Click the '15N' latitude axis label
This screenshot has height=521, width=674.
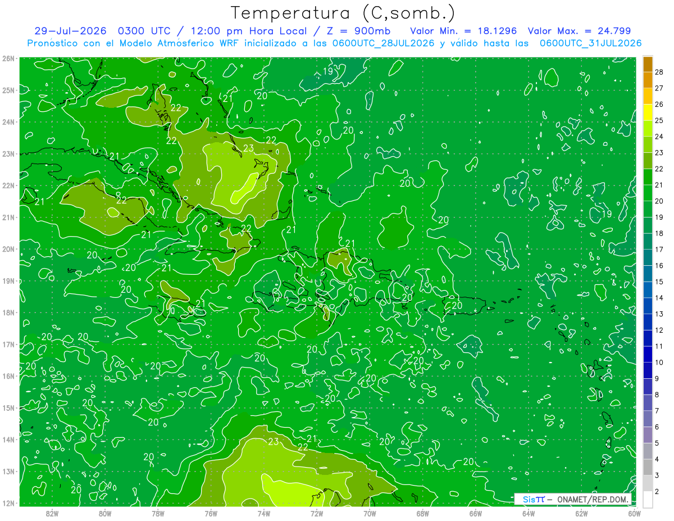(x=8, y=408)
